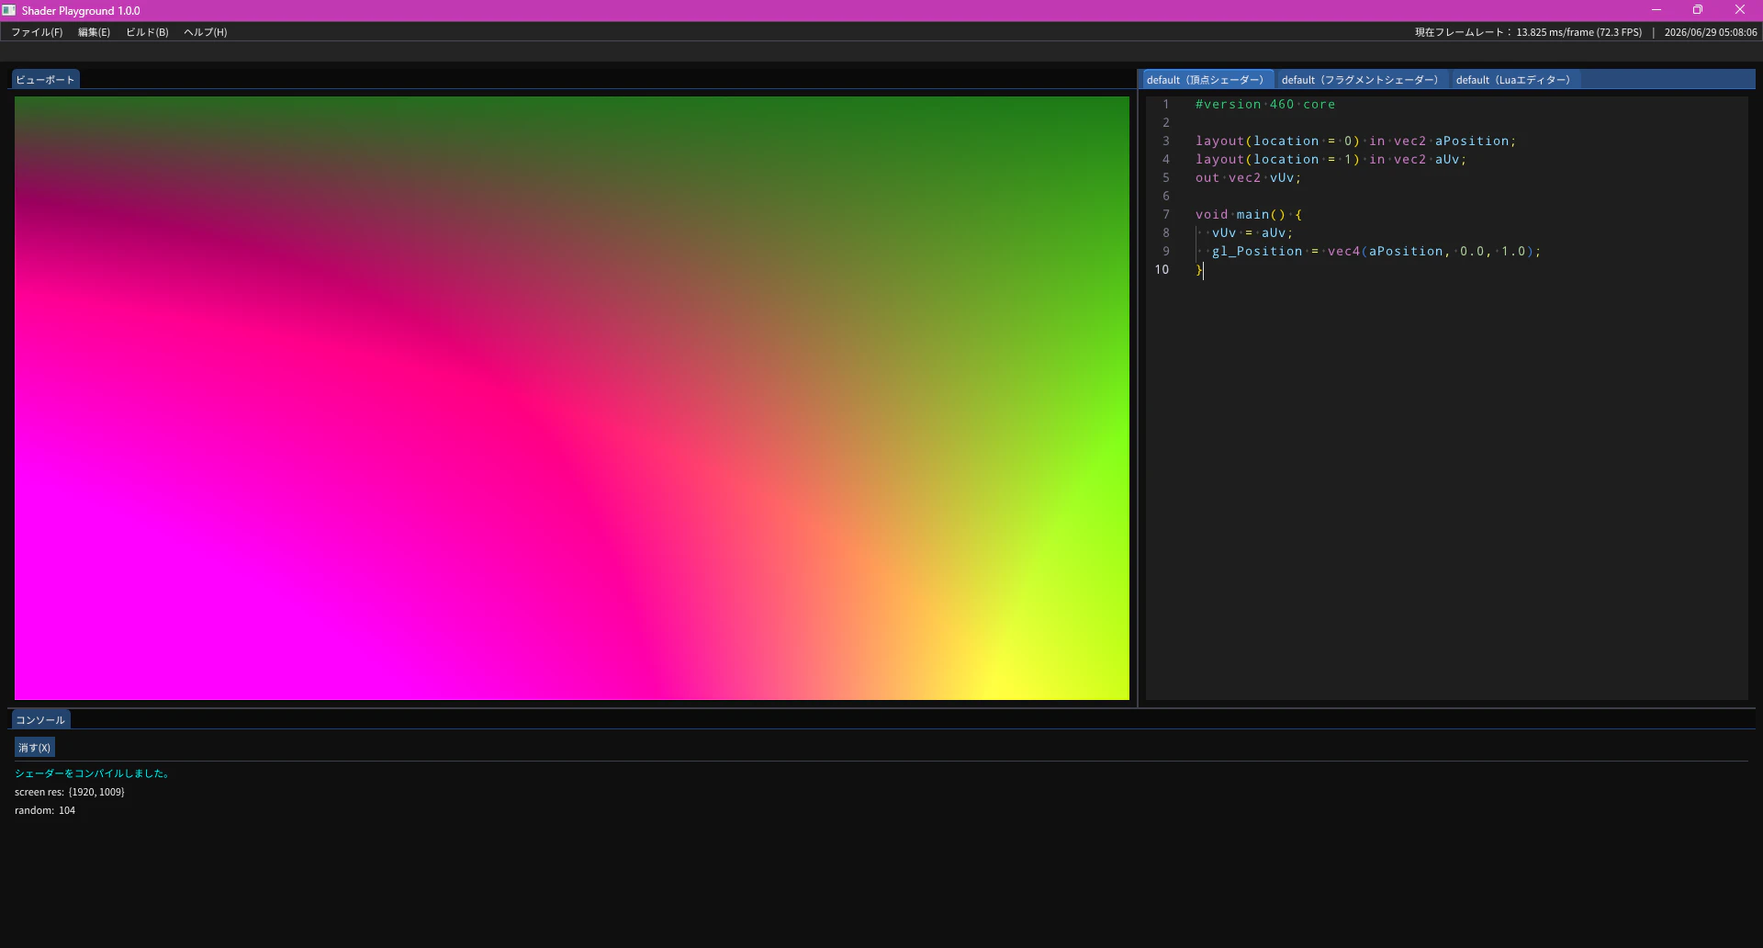
Task: Click the 'シェーダーをコンパイルしました。' console message
Action: pyautogui.click(x=93, y=773)
